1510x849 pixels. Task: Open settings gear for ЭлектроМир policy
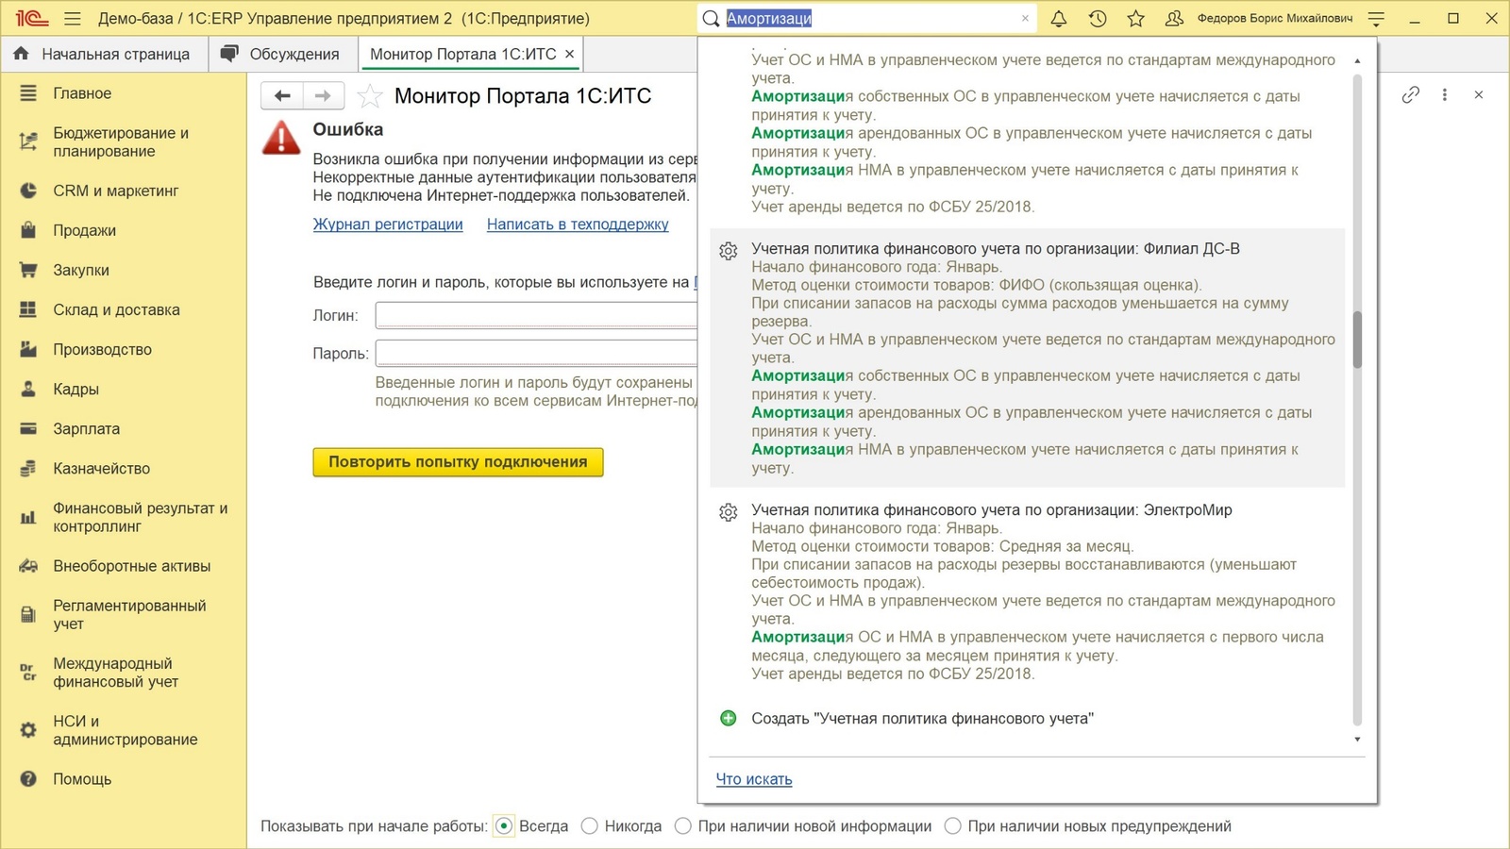click(728, 512)
